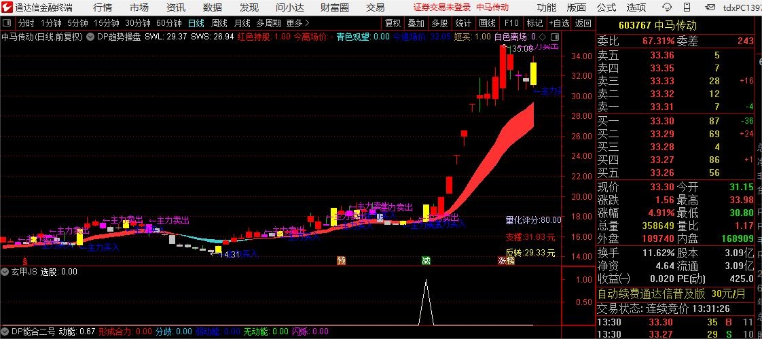Open F10 company info
This screenshot has width=762, height=339.
click(511, 23)
